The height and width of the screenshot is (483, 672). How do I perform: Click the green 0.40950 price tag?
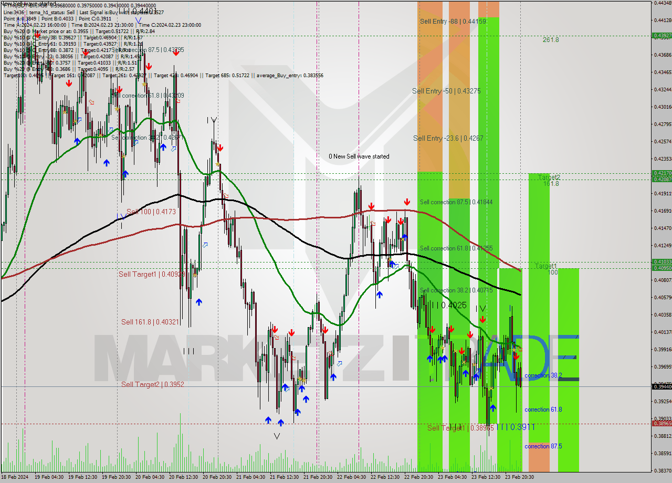tap(661, 268)
